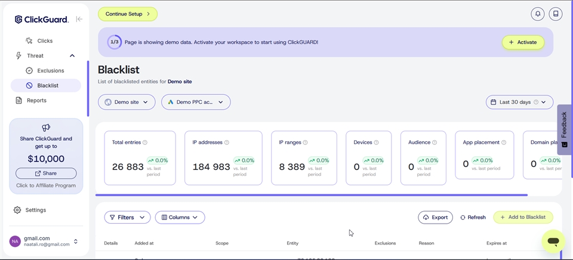The image size is (573, 260).
Task: Open the documentation book icon
Action: (x=556, y=14)
